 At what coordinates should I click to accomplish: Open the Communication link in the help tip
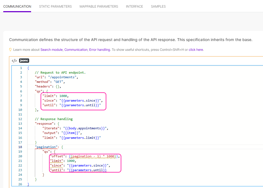click(x=76, y=50)
